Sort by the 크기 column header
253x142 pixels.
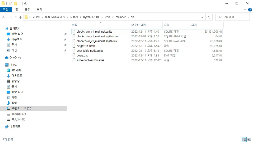tap(207, 25)
